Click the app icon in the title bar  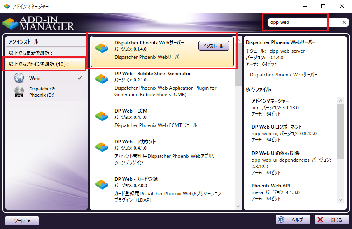click(7, 6)
